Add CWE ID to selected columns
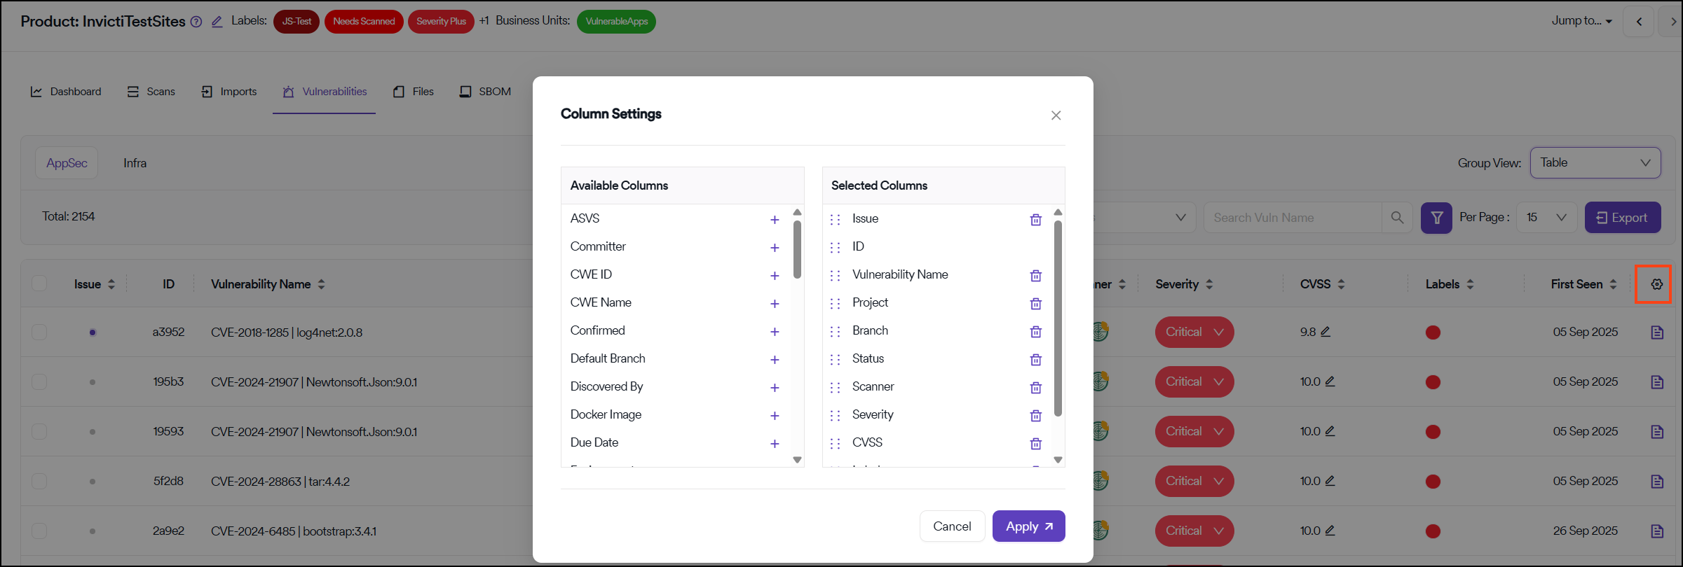Screen dimensions: 1683x567 (775, 276)
